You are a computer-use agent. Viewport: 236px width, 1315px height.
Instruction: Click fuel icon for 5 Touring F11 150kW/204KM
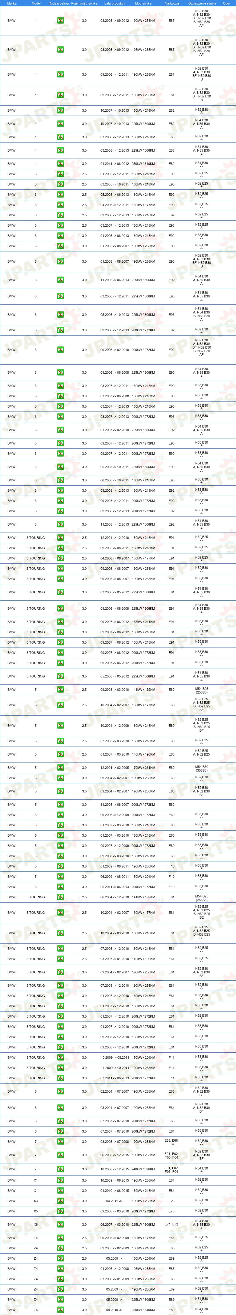coord(60,1058)
